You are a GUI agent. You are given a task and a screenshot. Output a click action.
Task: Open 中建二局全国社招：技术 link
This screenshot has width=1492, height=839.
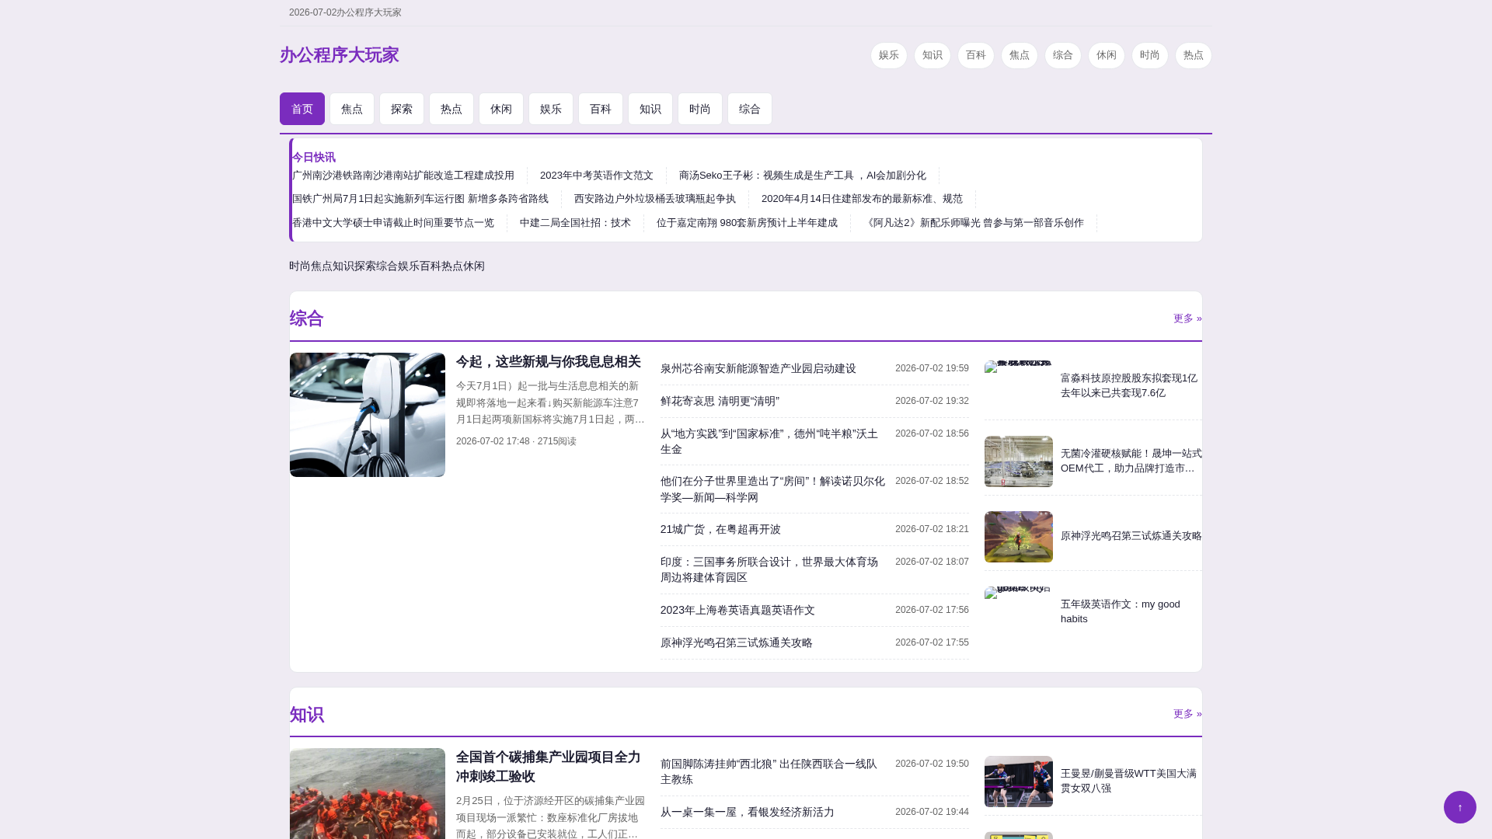(575, 223)
